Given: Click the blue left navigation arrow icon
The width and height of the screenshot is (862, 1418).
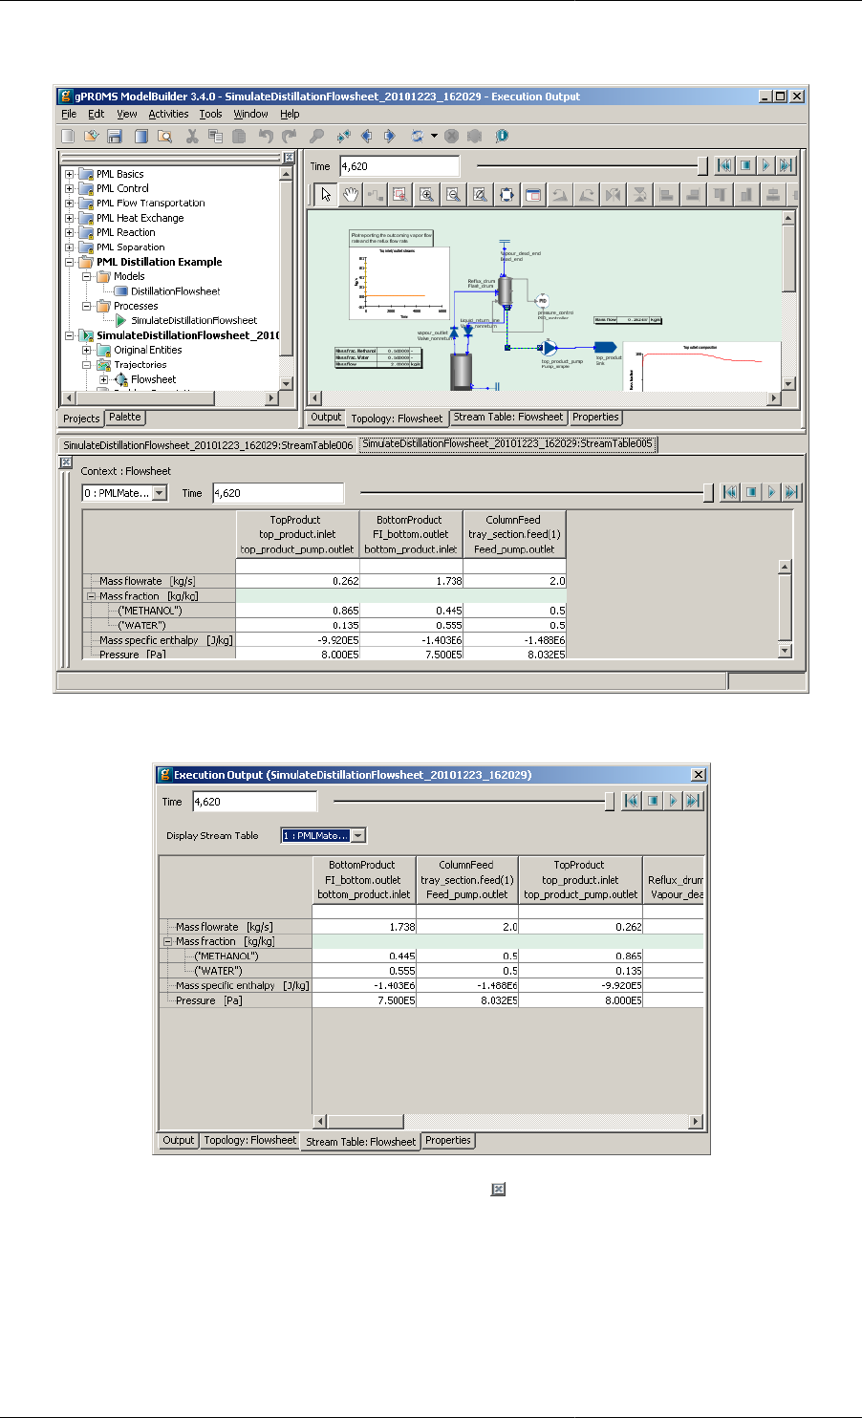Looking at the screenshot, I should coord(367,137).
